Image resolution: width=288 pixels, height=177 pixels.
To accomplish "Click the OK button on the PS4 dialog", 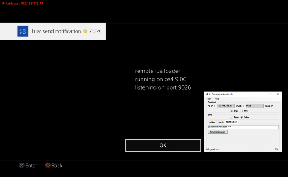I will pos(163,145).
